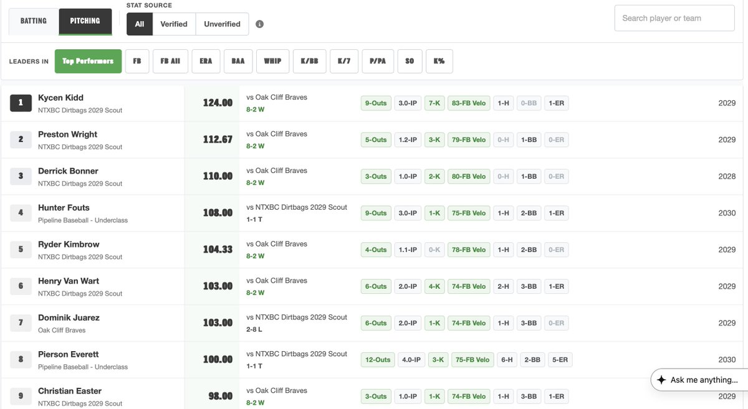View Derrick Bonner's player page

point(68,171)
